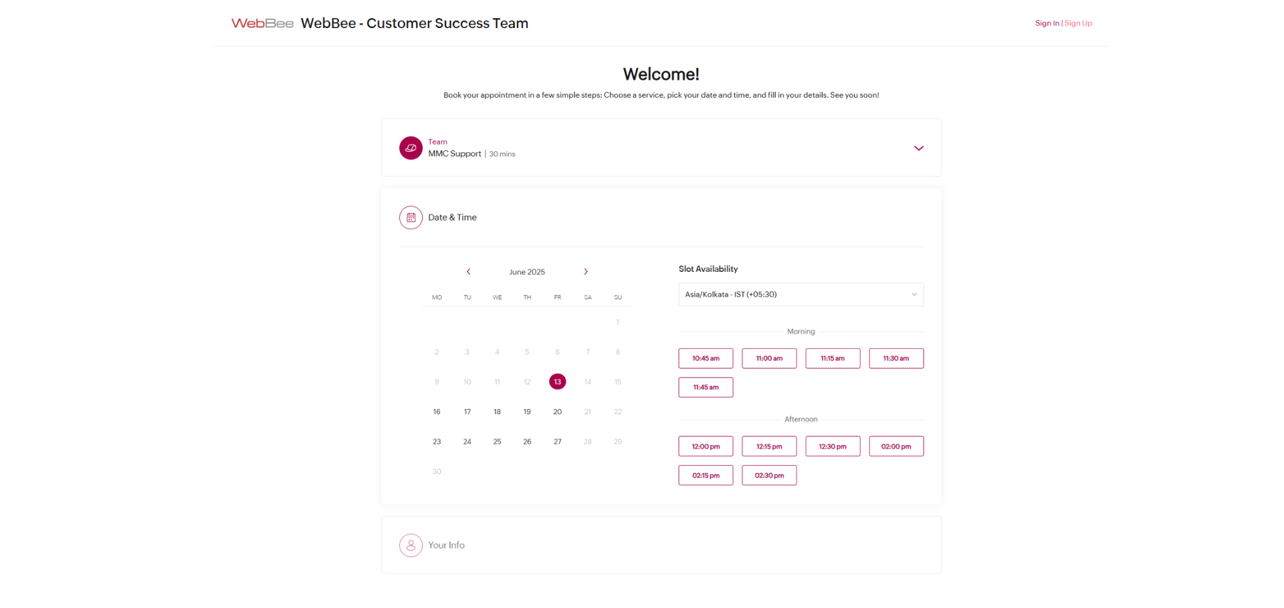
Task: Pick June 27 on the calendar
Action: (558, 442)
